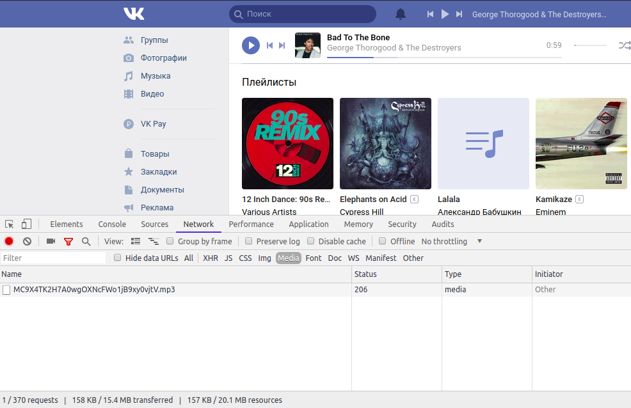Viewport: 631px width, 408px height.
Task: Open the Performance tab
Action: point(251,224)
